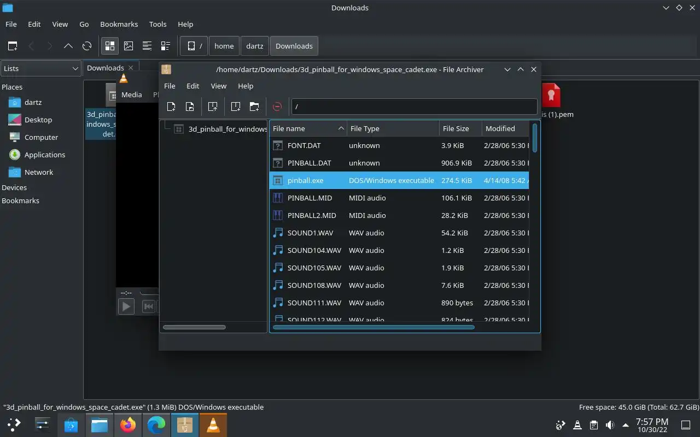Open the Go menu in Downloads window

pos(84,24)
